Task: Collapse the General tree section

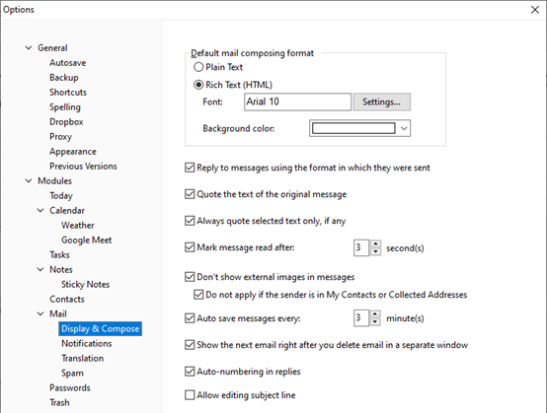Action: coord(29,47)
